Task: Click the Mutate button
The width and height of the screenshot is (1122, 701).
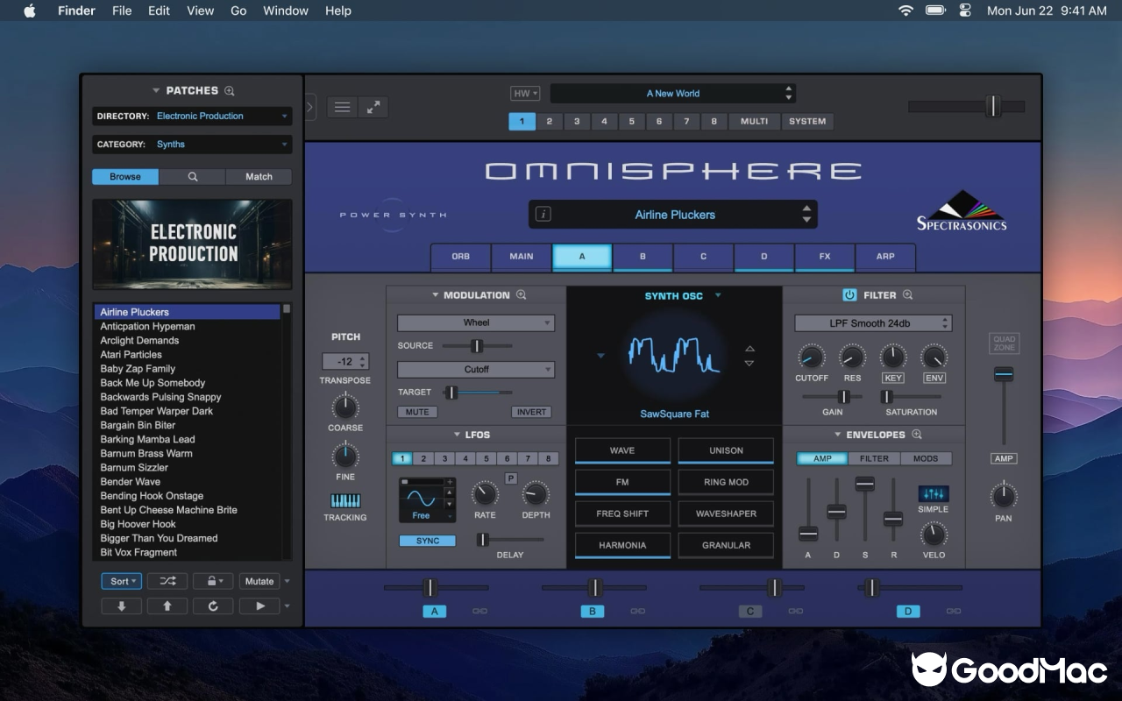Action: point(259,581)
